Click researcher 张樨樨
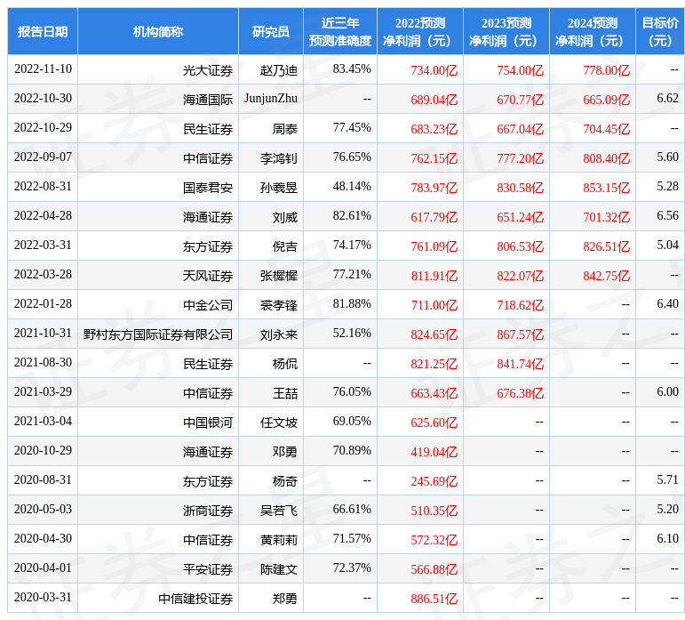The height and width of the screenshot is (620, 685). click(x=279, y=276)
